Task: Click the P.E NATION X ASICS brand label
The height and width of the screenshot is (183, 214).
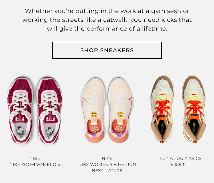Action: click(x=180, y=158)
